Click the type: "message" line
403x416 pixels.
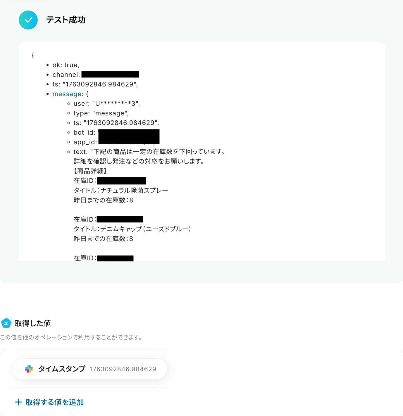click(101, 113)
